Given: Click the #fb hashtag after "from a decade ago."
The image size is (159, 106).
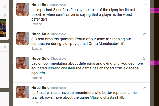Looking at the screenshot, I should click(x=42, y=73).
